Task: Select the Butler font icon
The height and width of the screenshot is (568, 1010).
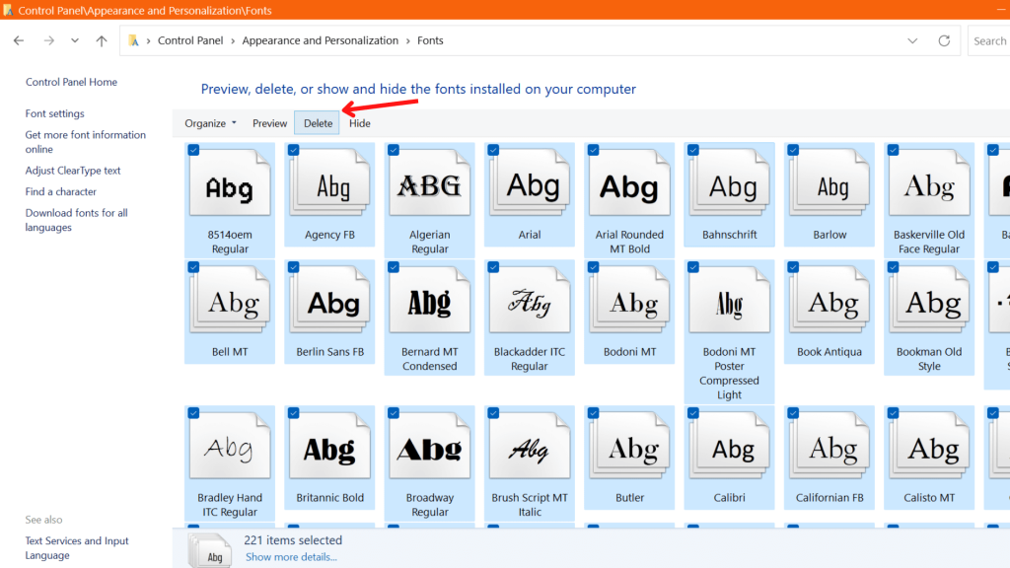Action: (x=629, y=446)
